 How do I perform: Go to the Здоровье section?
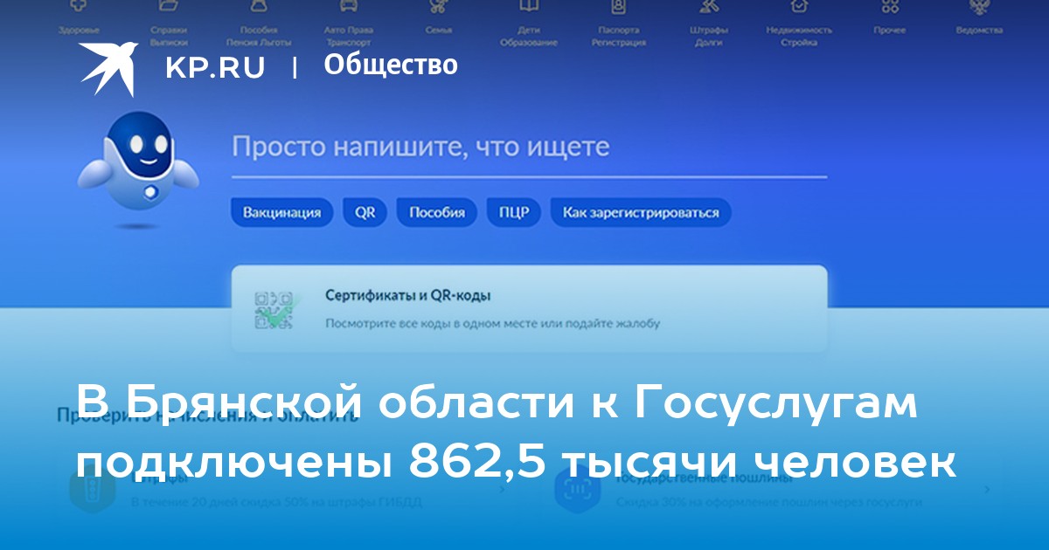click(79, 30)
